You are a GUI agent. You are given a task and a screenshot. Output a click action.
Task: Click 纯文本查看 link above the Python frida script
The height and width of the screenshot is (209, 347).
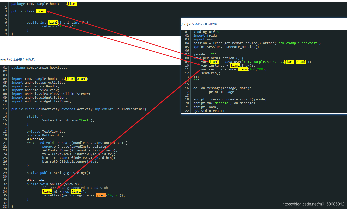(x=196, y=24)
